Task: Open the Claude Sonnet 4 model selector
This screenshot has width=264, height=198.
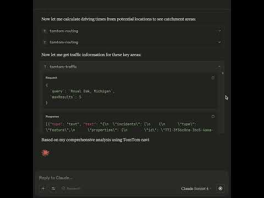Action: click(x=195, y=189)
